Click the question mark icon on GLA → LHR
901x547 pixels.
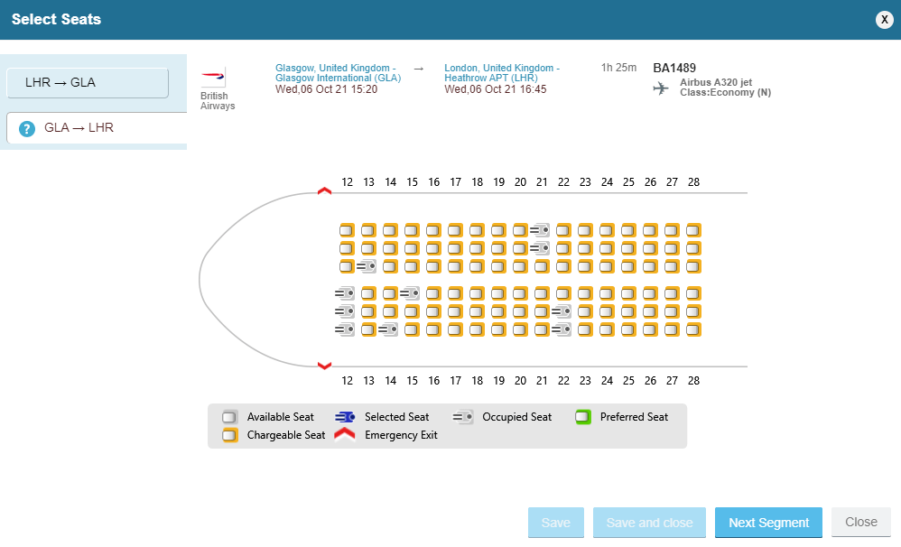[26, 127]
